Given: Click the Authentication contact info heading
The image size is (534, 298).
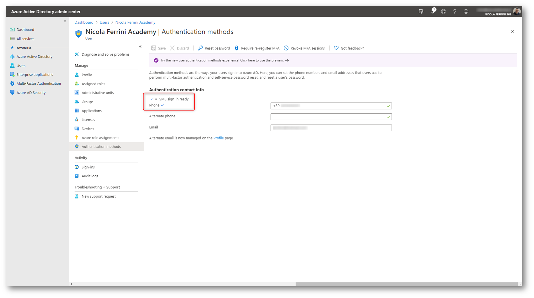Looking at the screenshot, I should tap(177, 90).
